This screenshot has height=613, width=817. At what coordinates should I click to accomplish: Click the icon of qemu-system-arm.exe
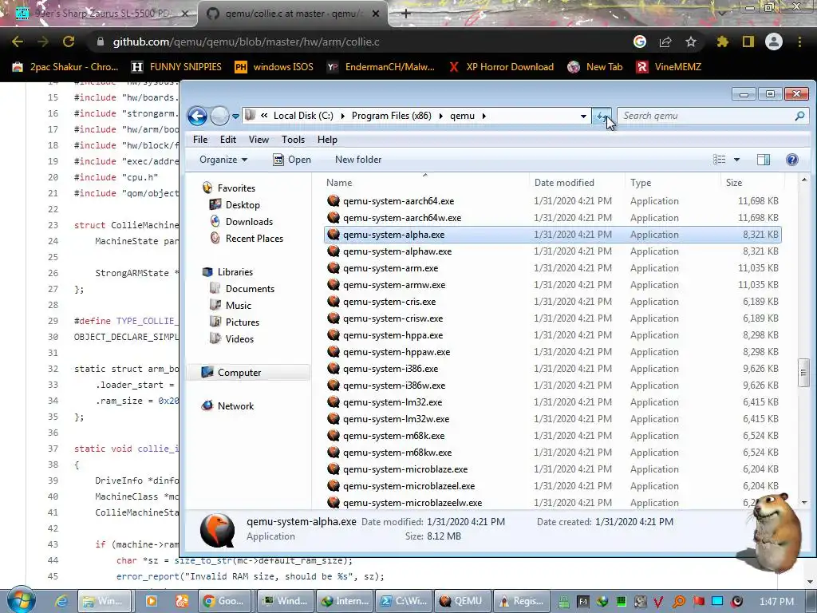click(334, 268)
